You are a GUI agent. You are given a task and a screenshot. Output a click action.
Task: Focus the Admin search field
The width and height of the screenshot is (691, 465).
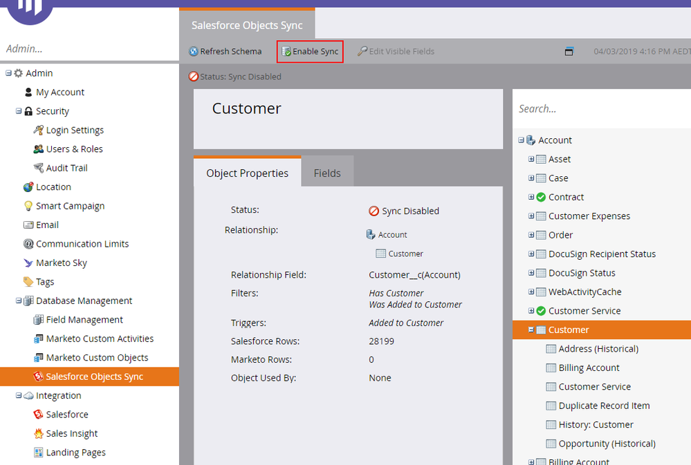(x=89, y=48)
